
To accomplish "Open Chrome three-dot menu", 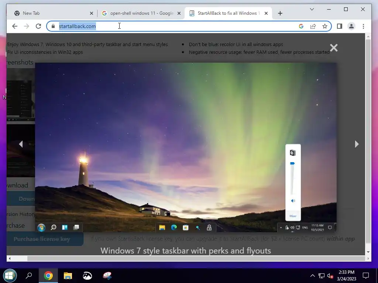I will (363, 26).
